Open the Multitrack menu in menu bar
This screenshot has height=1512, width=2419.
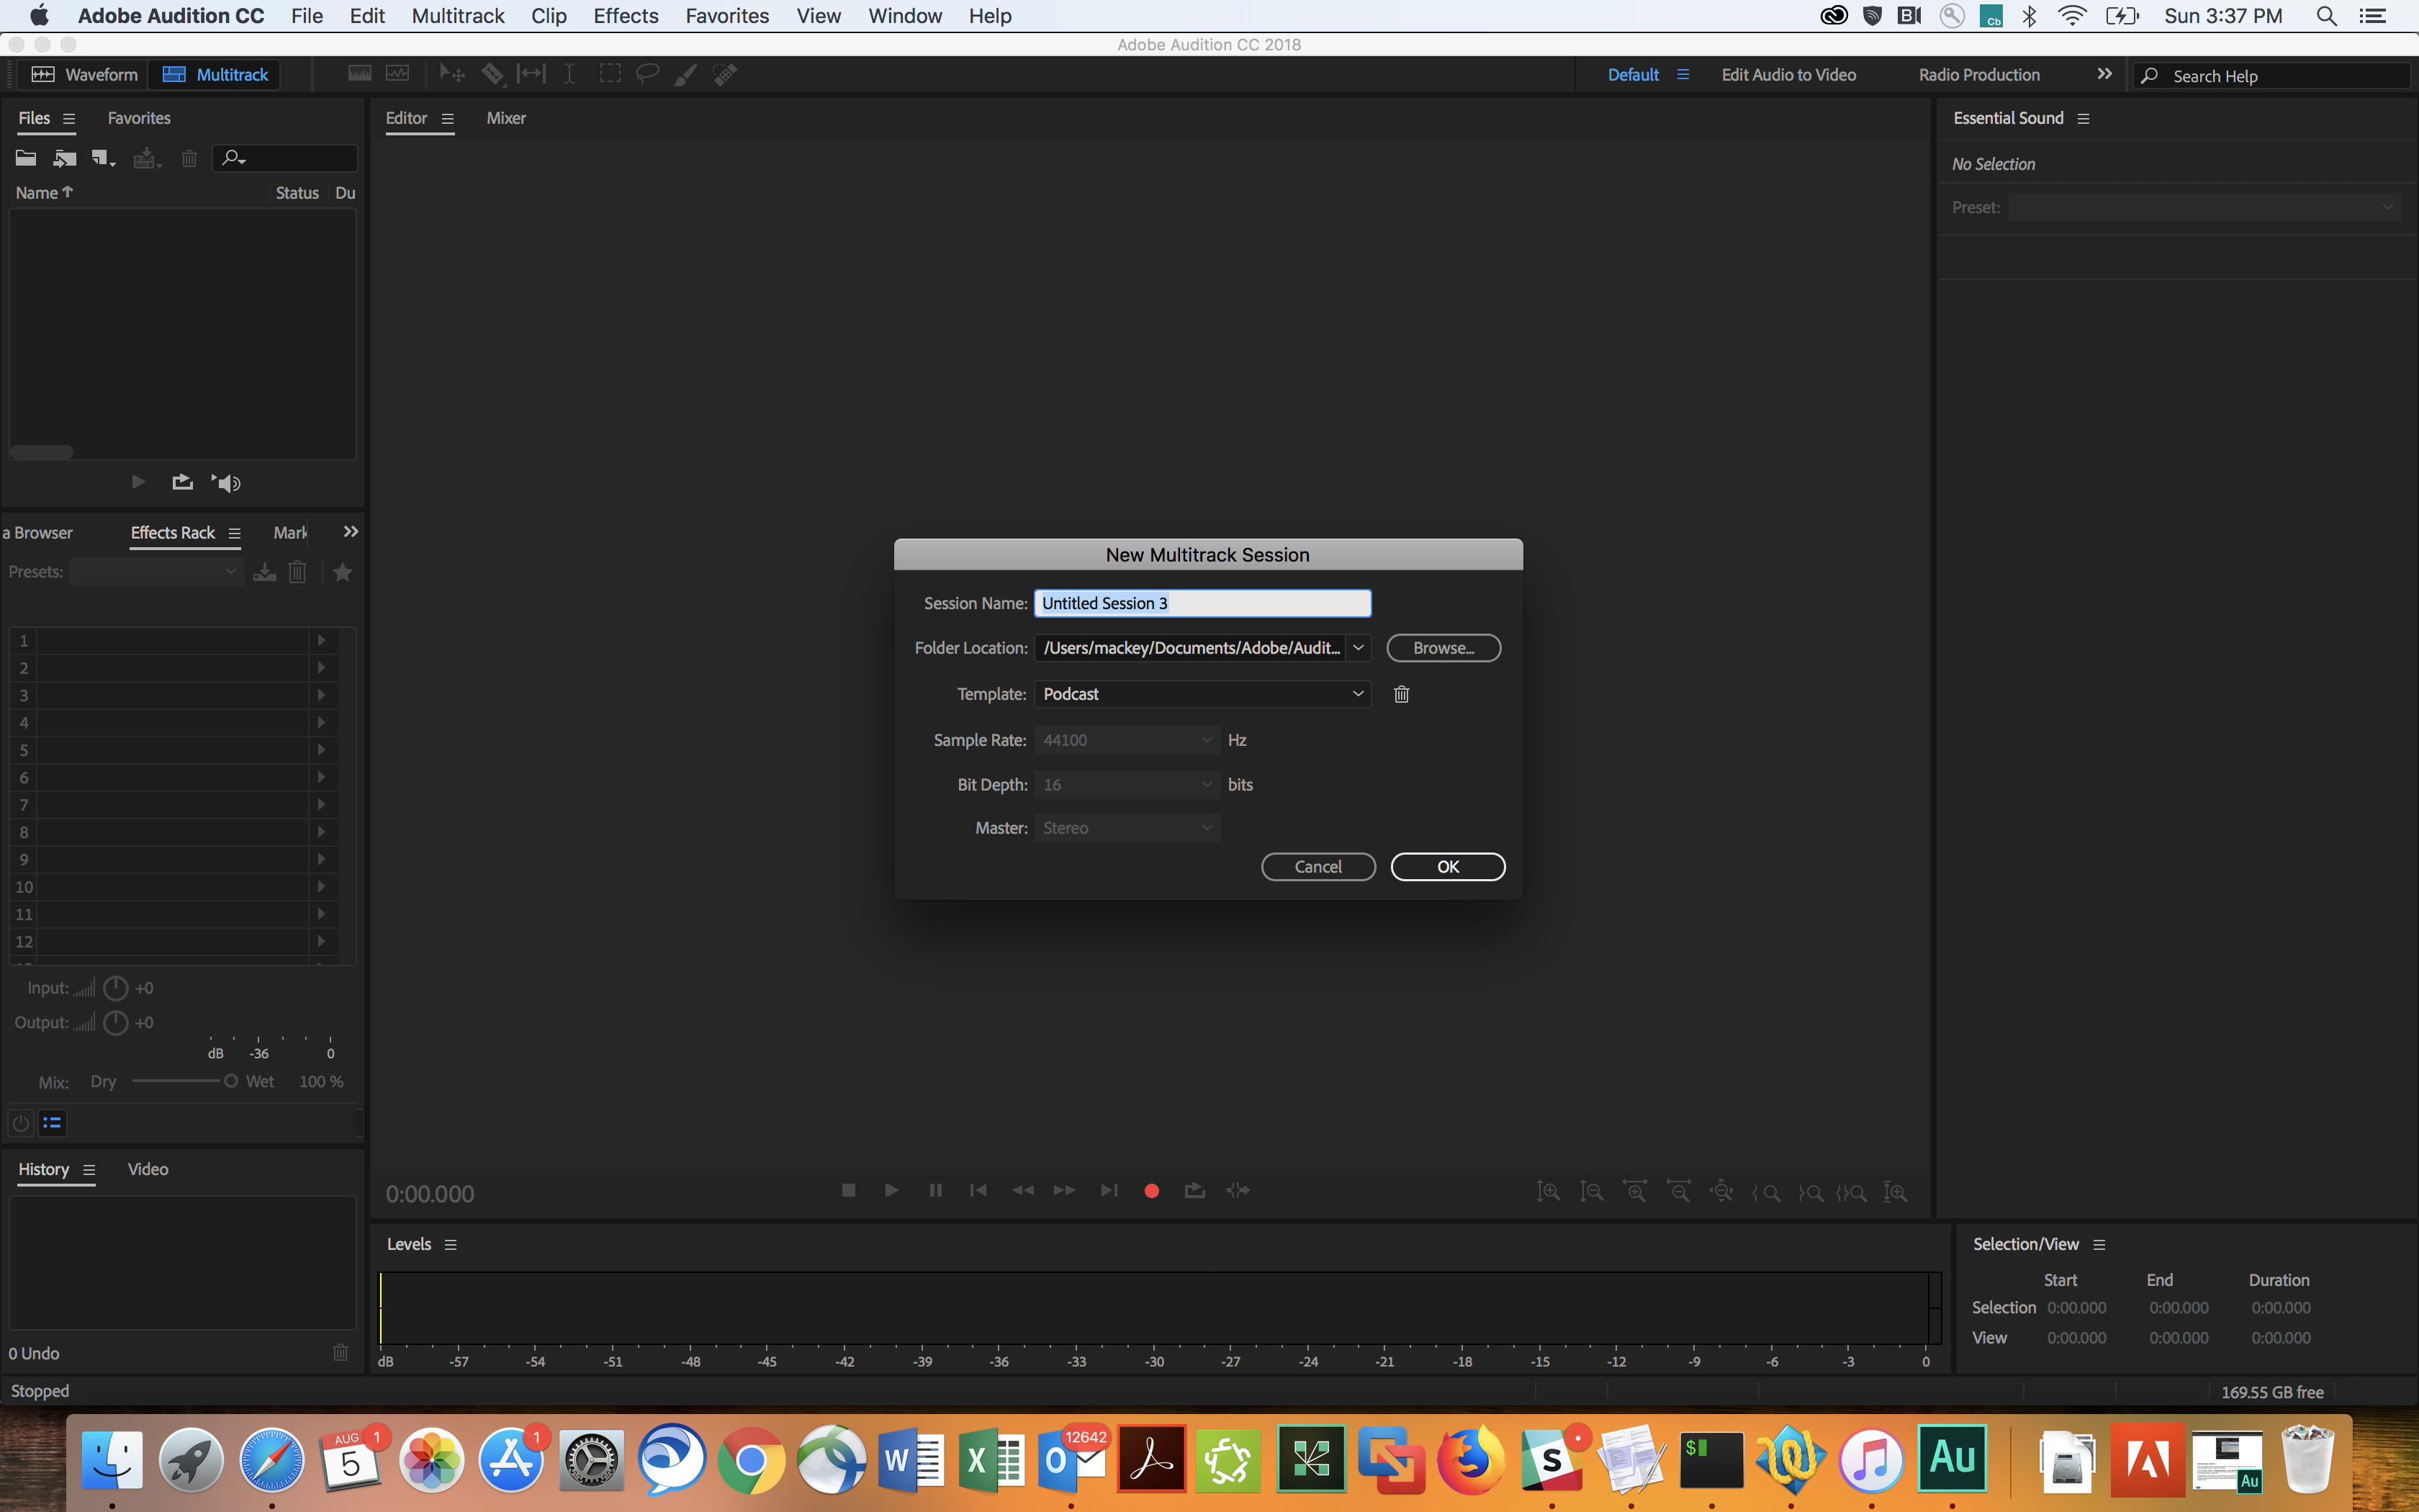(458, 16)
